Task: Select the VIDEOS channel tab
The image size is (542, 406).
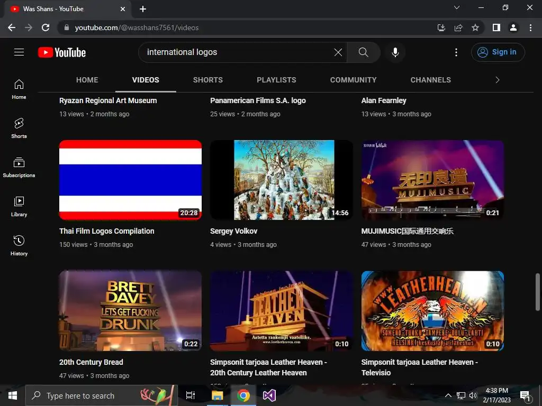Action: pos(146,80)
